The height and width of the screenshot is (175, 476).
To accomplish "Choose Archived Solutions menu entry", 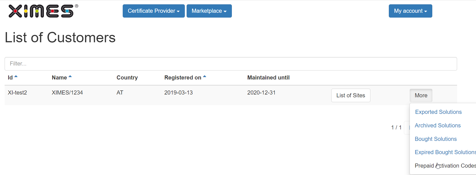I will pos(438,126).
